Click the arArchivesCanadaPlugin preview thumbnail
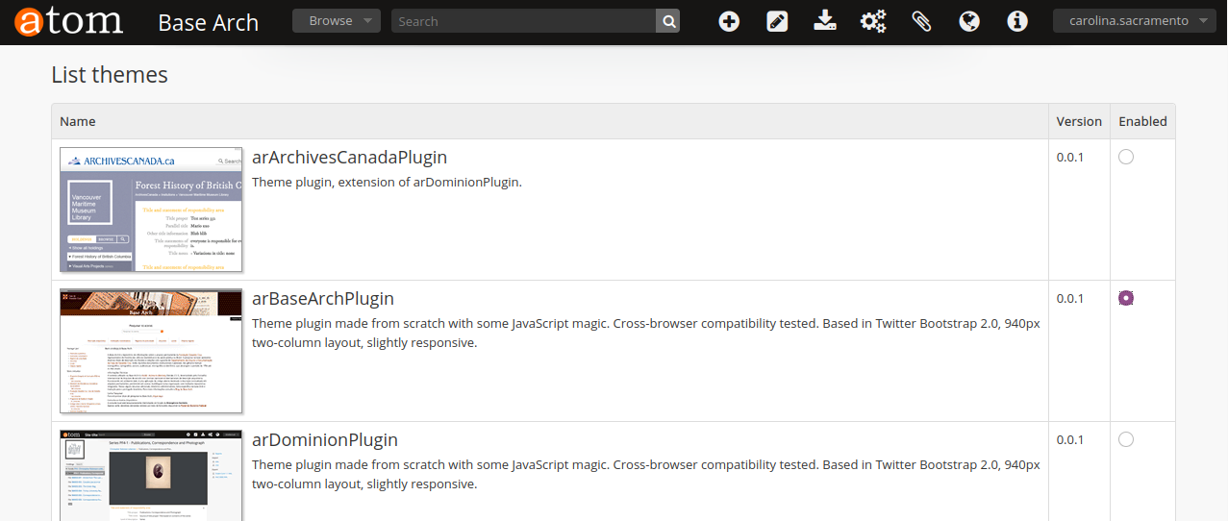The width and height of the screenshot is (1228, 521). [151, 210]
